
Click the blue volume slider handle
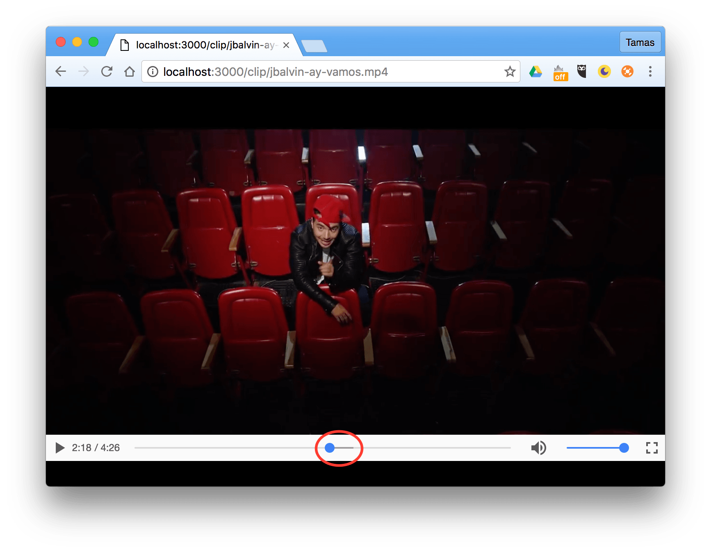[624, 448]
